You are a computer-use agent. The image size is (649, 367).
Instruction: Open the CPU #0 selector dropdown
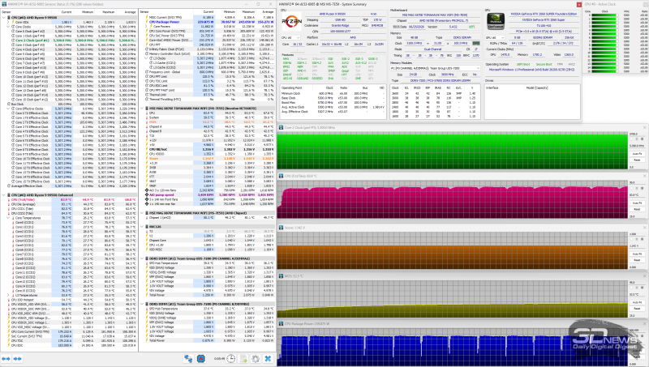[290, 37]
